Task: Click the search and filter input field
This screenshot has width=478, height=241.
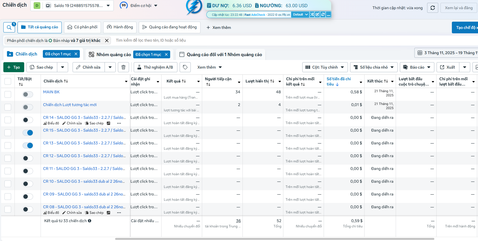Action: (x=295, y=40)
